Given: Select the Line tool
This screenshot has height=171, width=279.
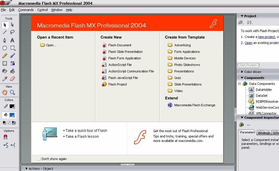Looking at the screenshot, I should 5,32.
